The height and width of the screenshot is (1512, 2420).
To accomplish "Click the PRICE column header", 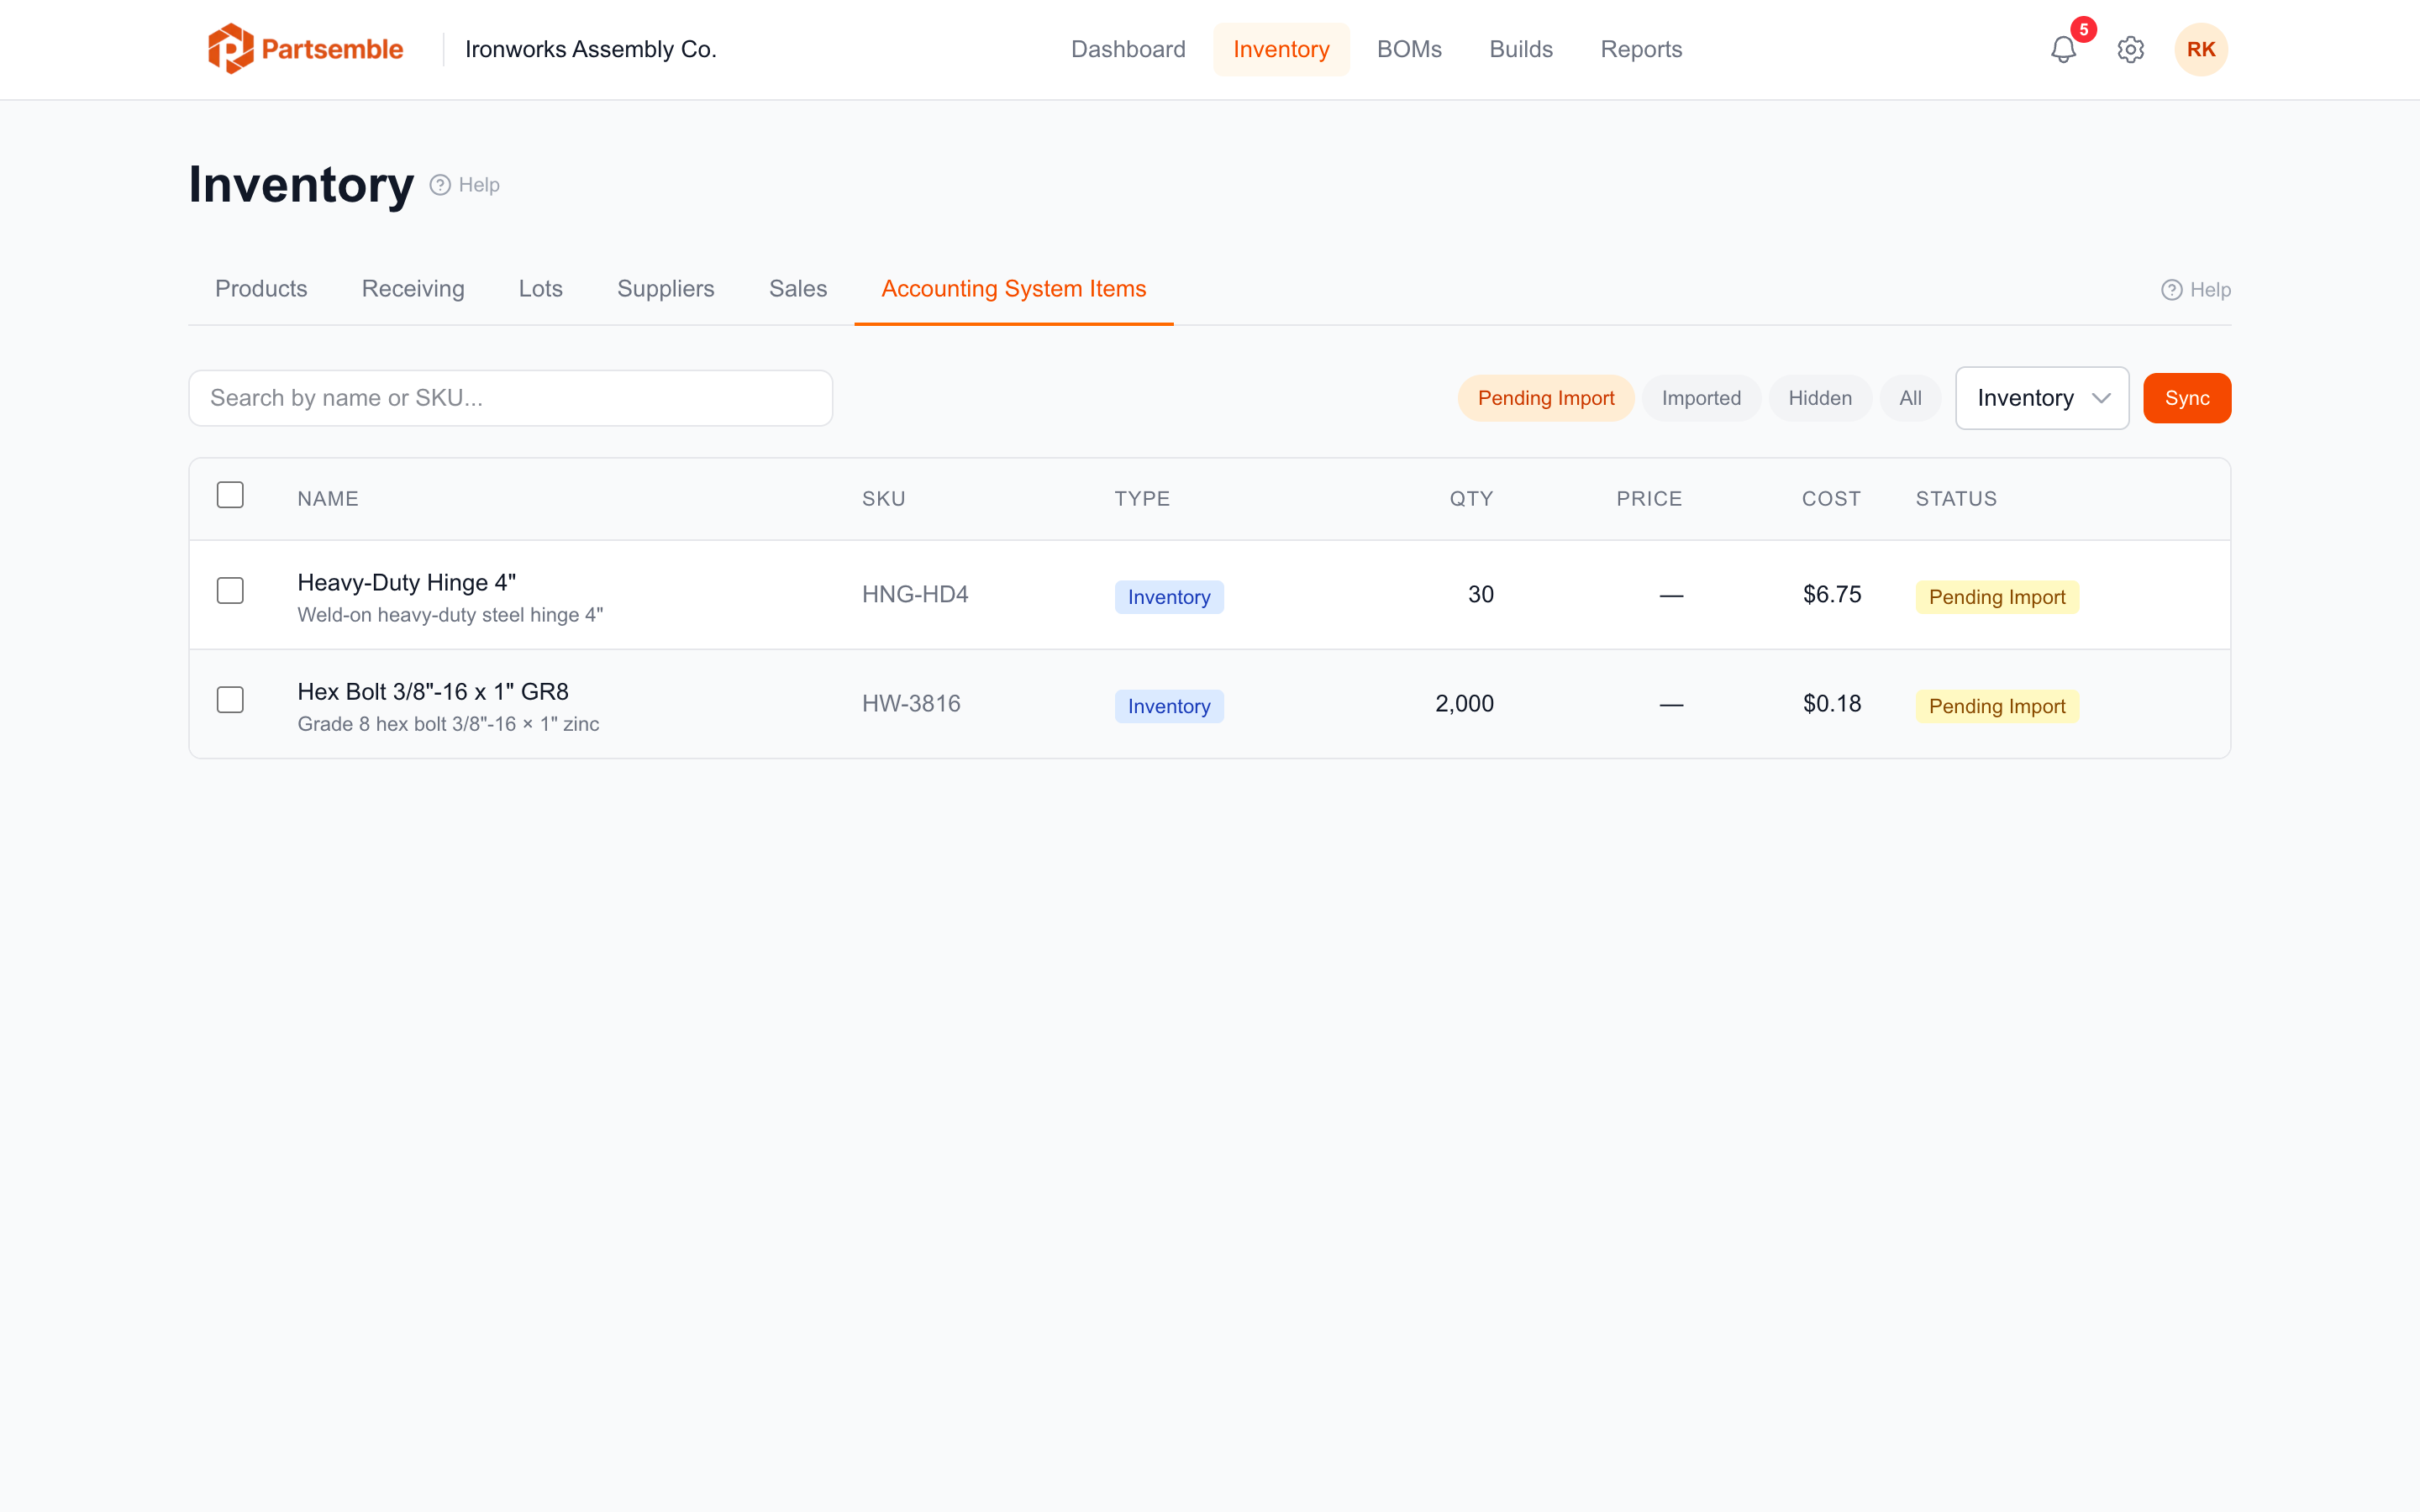I will [1649, 499].
